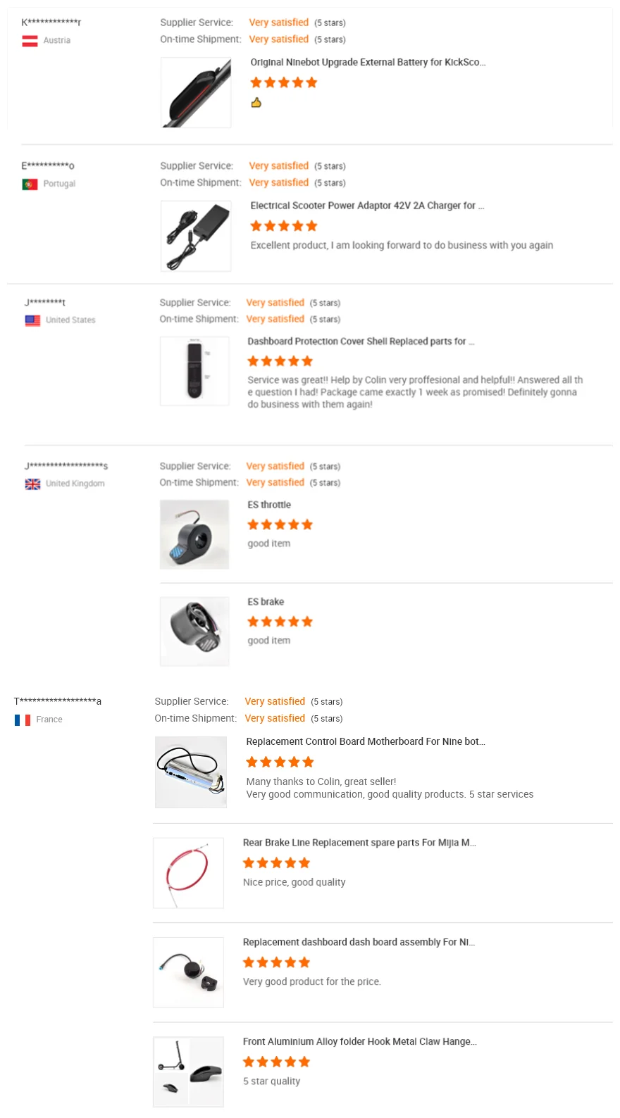This screenshot has height=1118, width=620.
Task: Open Replacement Control Board Motherboard product link
Action: coord(366,741)
